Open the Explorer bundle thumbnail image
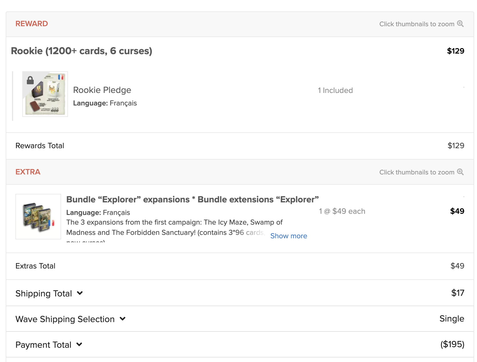Screen dimensions: 477x362 [x=38, y=217]
